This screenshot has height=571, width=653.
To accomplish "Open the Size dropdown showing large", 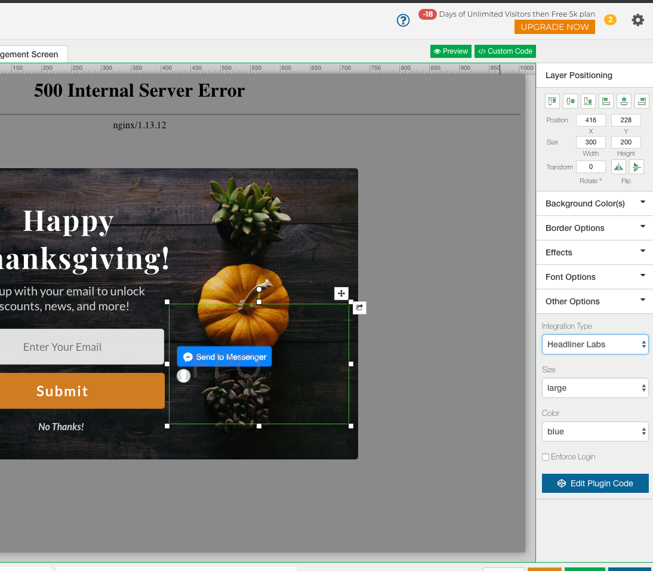I will [x=595, y=388].
